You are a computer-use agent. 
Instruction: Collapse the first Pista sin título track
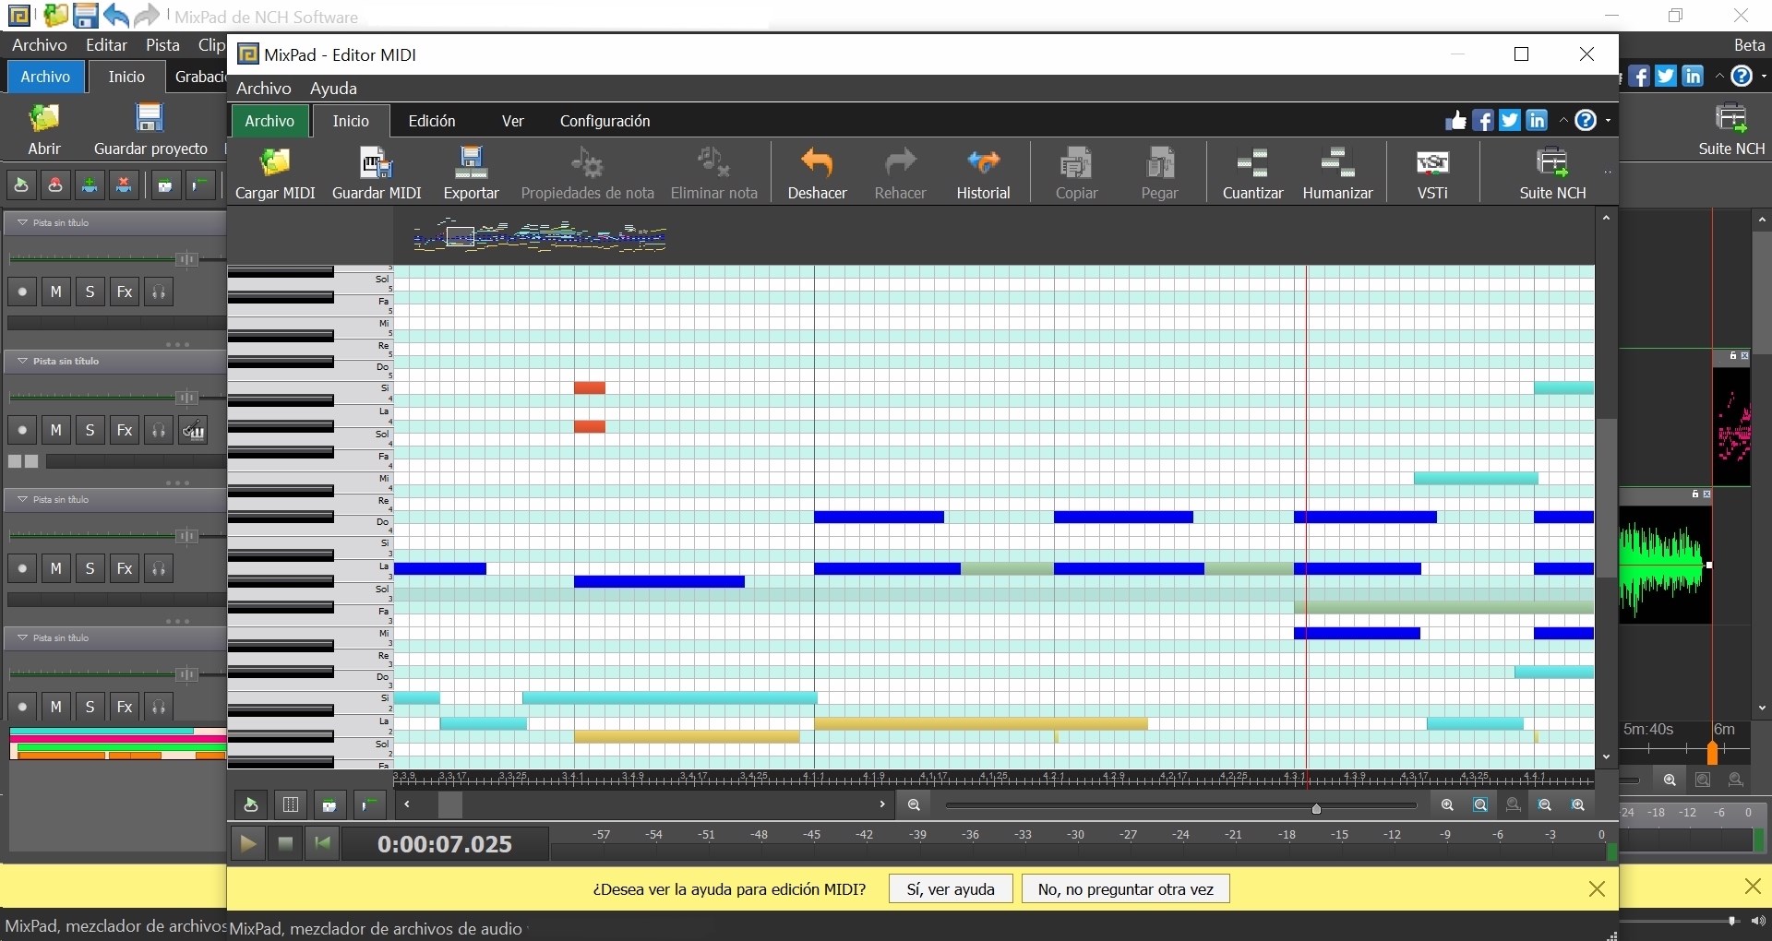pos(20,221)
